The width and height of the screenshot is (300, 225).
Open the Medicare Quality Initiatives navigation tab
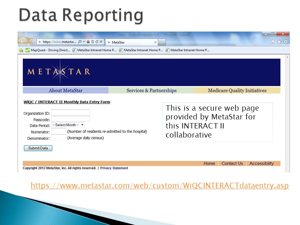237,90
